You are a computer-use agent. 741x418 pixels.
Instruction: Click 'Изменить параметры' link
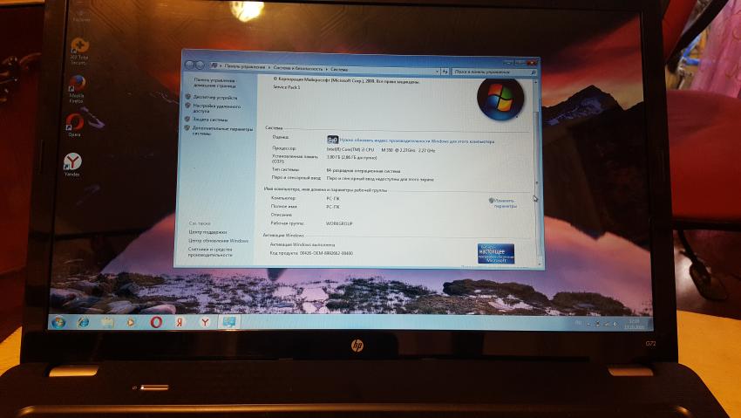(x=506, y=203)
